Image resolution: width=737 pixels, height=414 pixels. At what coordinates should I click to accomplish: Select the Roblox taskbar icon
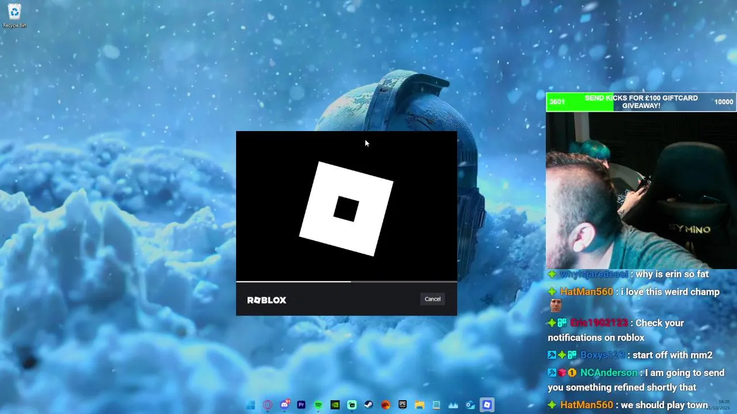[x=487, y=405]
